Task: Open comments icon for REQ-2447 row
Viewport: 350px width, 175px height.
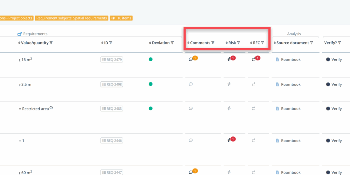Action: [191, 172]
